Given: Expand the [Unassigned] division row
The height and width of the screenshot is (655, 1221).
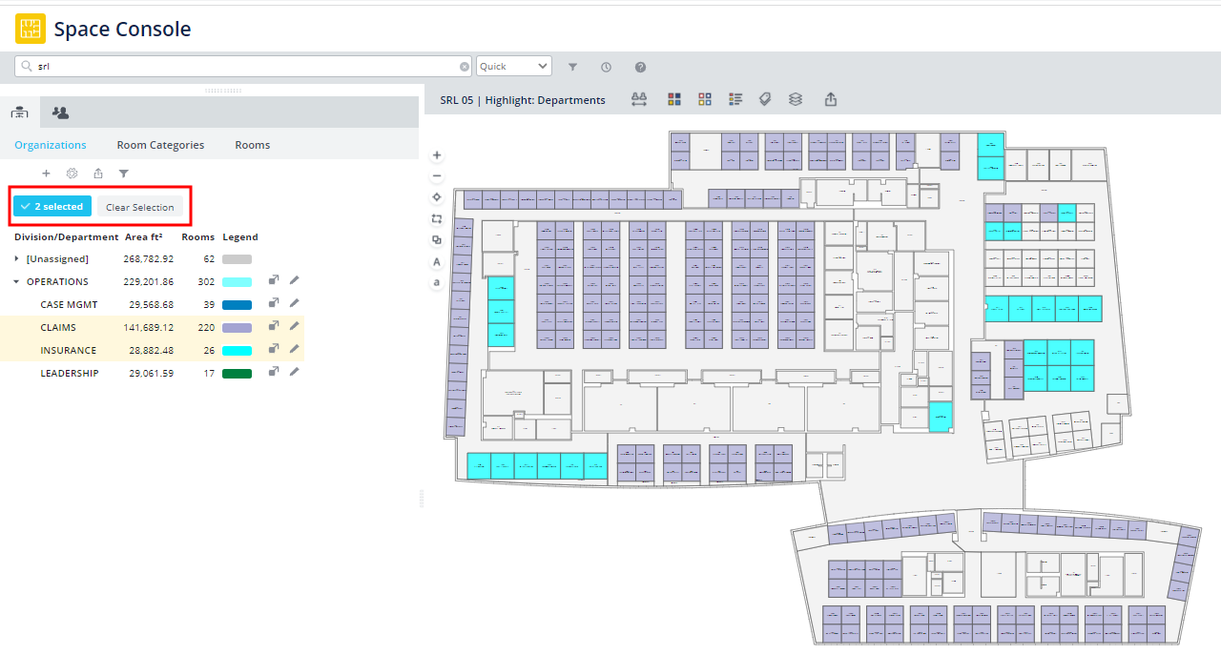Looking at the screenshot, I should 16,258.
